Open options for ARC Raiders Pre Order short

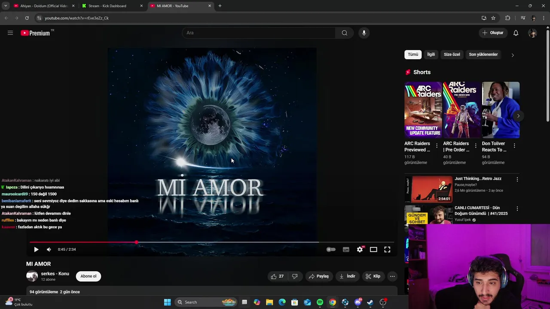(476, 146)
